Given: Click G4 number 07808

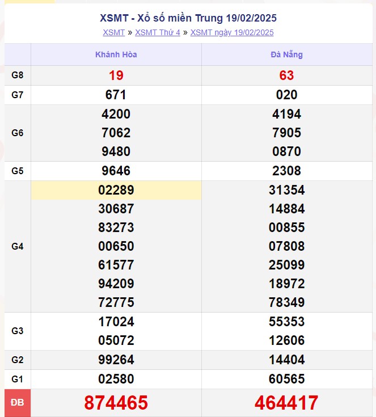Looking at the screenshot, I should [286, 246].
